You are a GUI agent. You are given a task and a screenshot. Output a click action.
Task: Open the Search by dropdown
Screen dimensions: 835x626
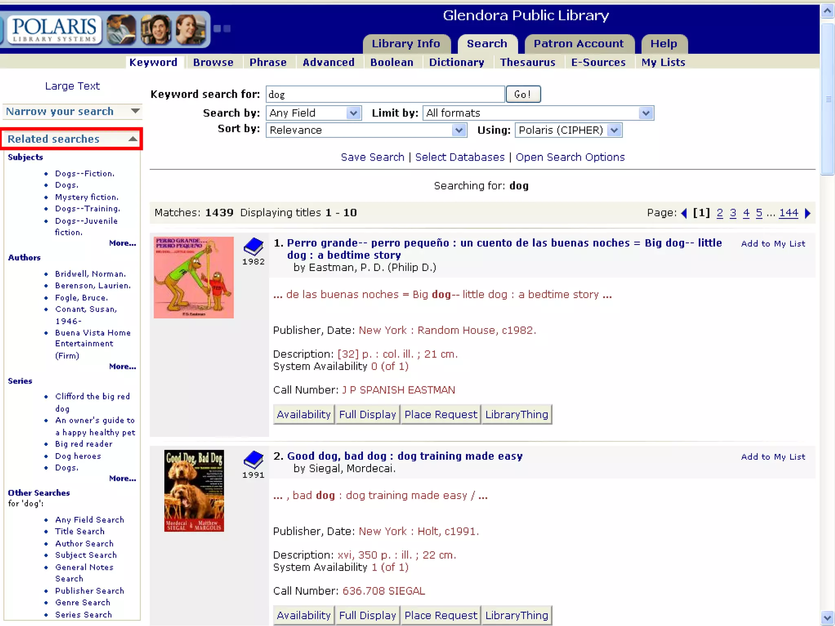[353, 113]
